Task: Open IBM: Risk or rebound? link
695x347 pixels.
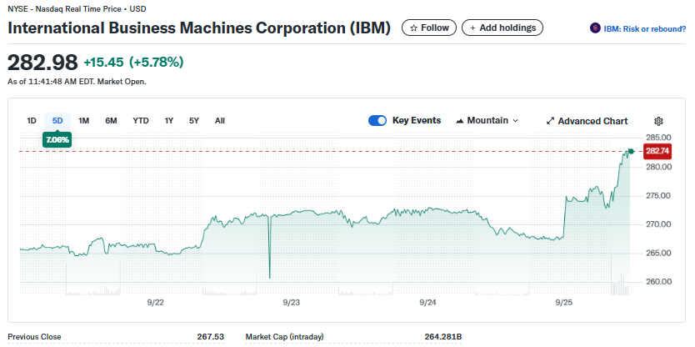Action: (644, 29)
